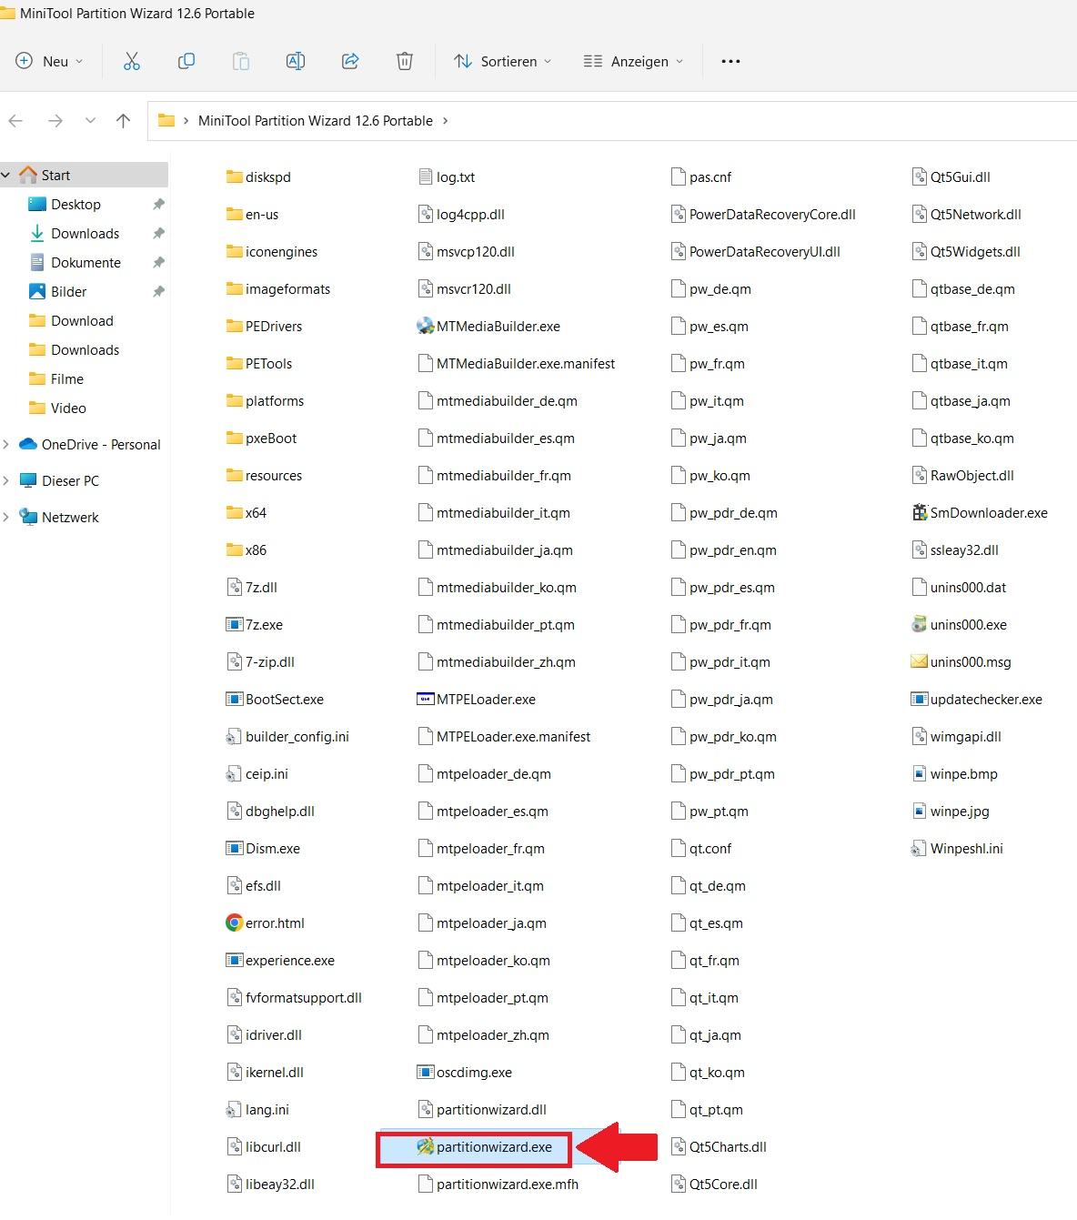Select the BootSect.exe file
1077x1220 pixels.
coord(275,699)
